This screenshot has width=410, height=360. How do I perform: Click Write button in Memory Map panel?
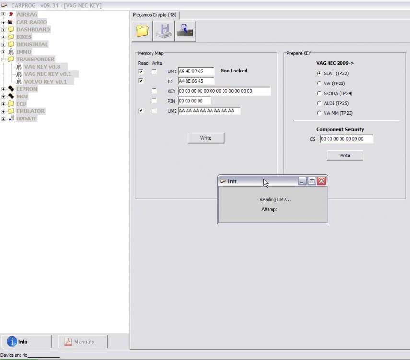click(206, 138)
